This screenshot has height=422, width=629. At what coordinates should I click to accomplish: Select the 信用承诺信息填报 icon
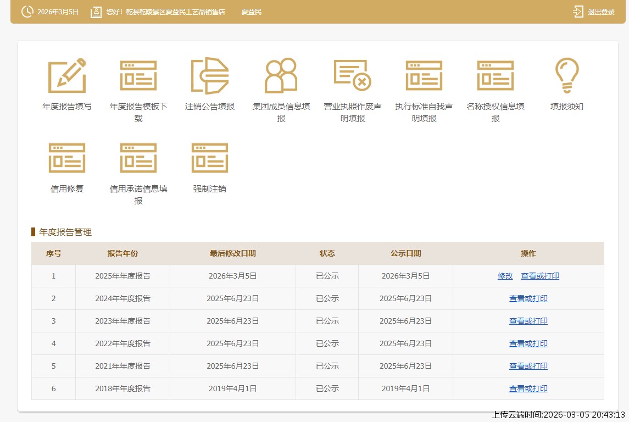tap(138, 158)
